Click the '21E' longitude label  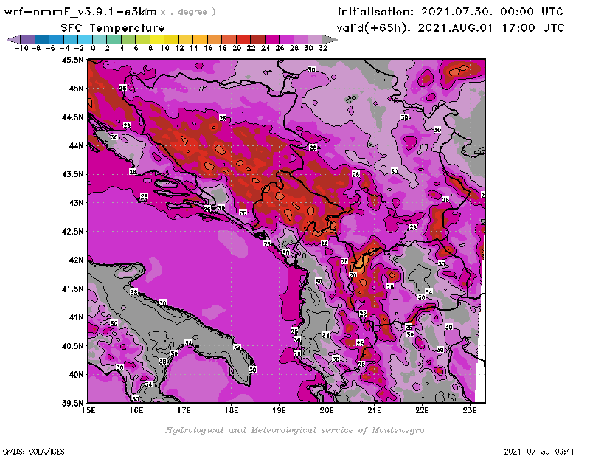[375, 410]
